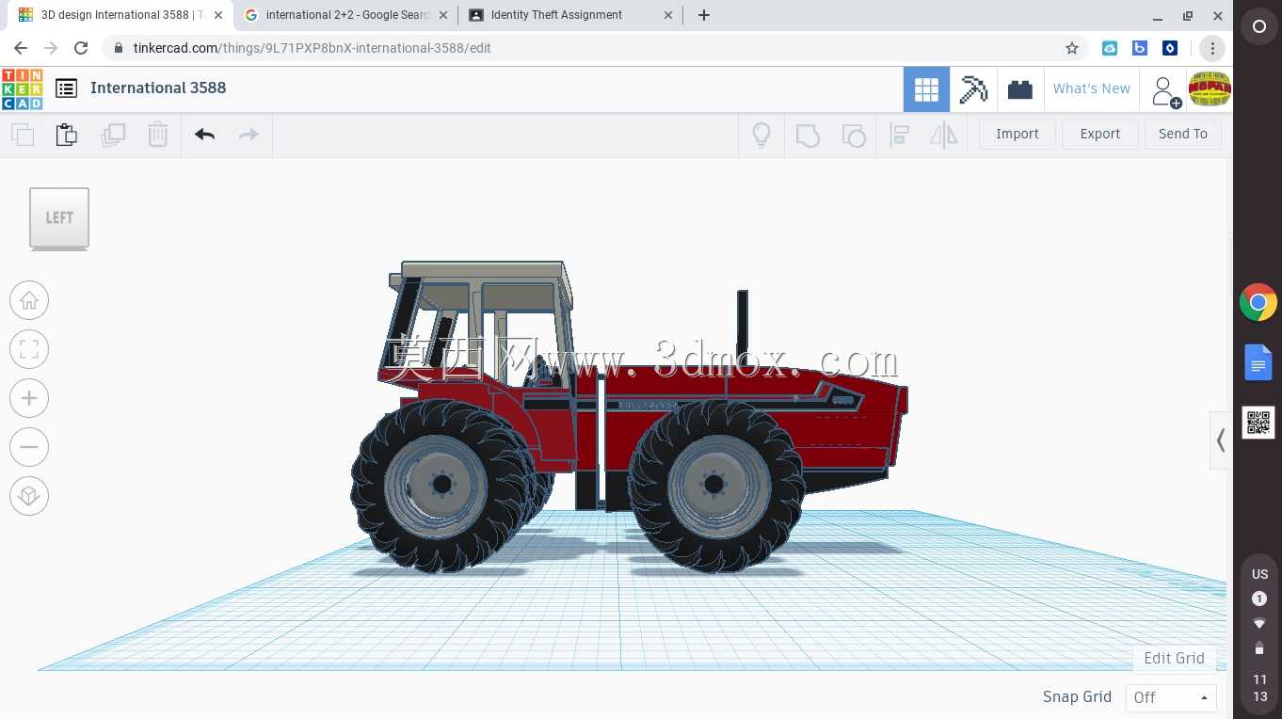Viewport: 1282px width, 719px height.
Task: Open the QR code app on shelf
Action: point(1258,423)
